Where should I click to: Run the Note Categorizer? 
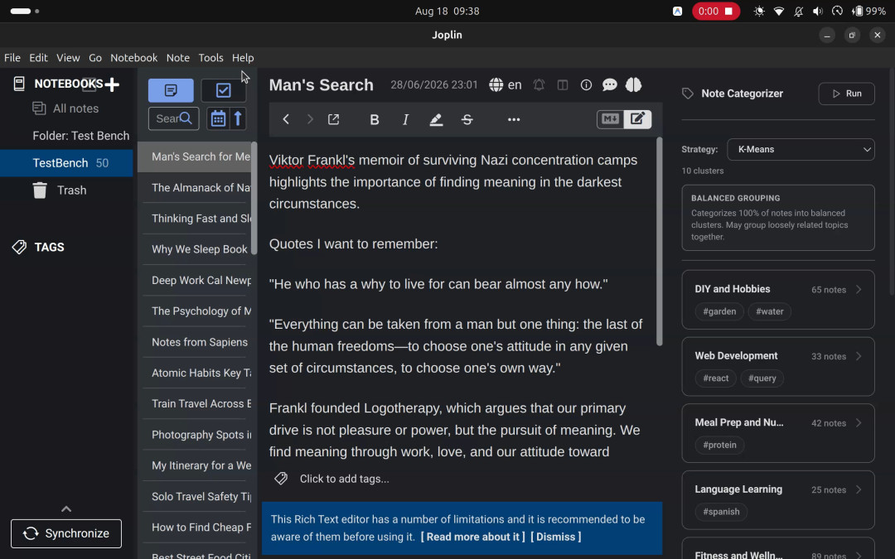click(846, 94)
